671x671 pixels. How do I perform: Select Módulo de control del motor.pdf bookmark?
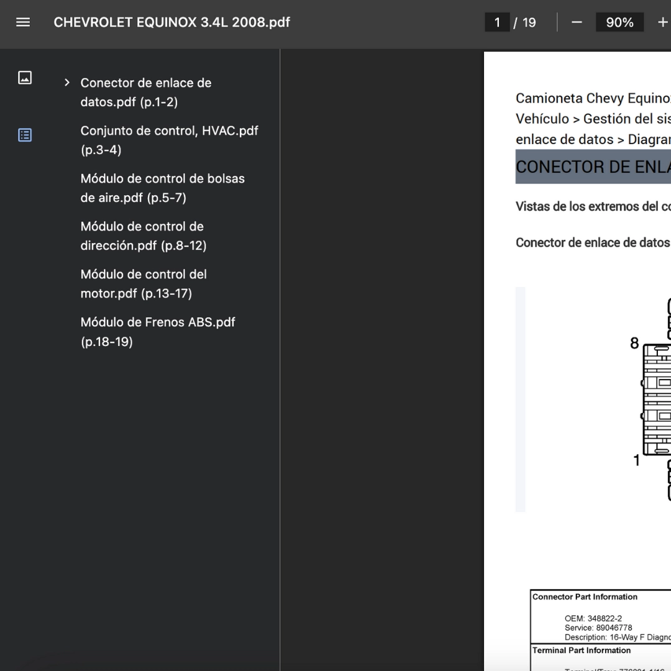pos(143,284)
